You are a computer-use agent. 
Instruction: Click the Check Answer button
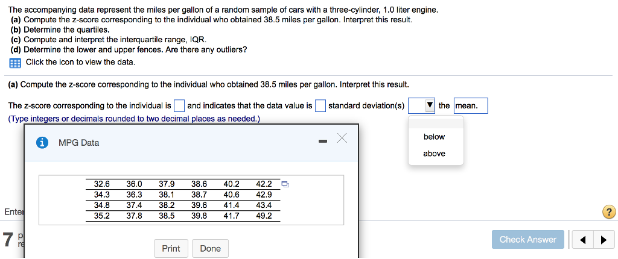[x=527, y=240]
